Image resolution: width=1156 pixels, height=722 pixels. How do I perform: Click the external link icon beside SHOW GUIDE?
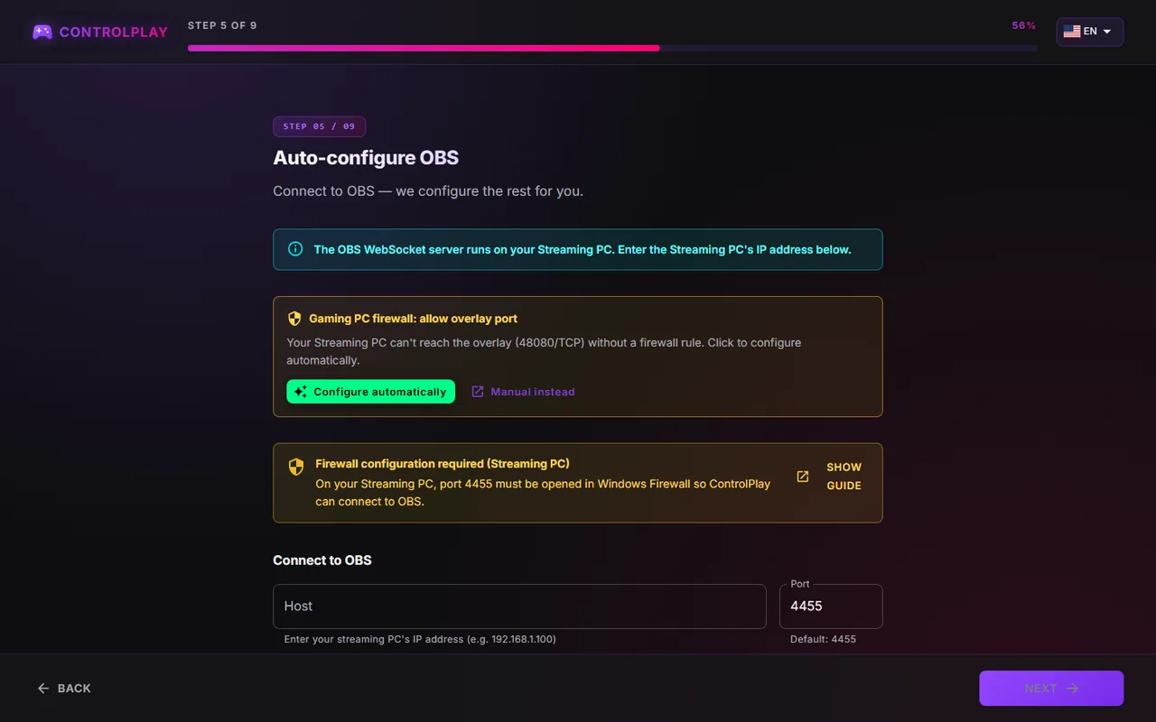[802, 476]
